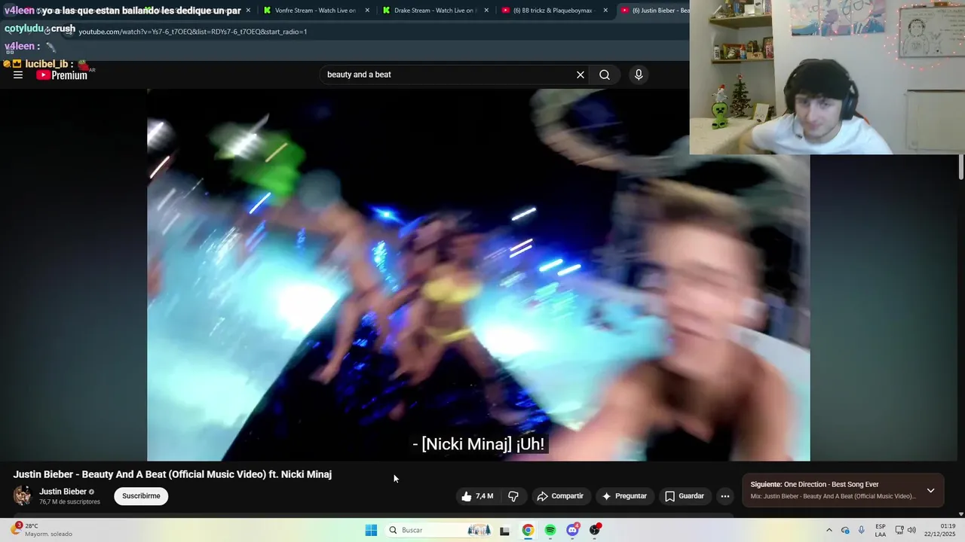
Task: Show hidden system tray icons
Action: point(829,530)
